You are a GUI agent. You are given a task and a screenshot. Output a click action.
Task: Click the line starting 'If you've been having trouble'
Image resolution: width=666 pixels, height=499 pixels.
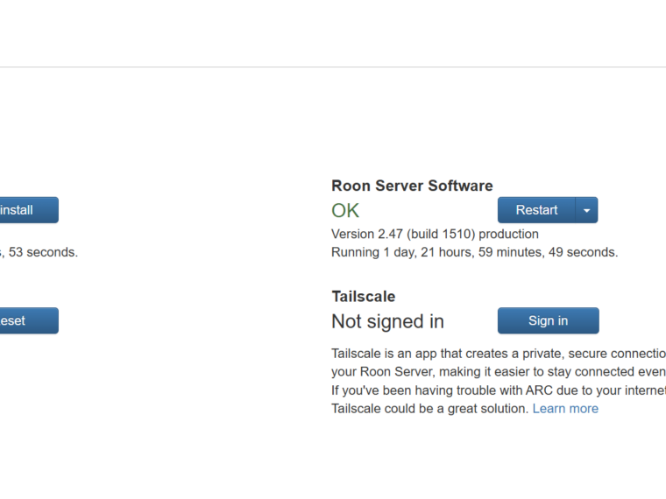(x=499, y=390)
